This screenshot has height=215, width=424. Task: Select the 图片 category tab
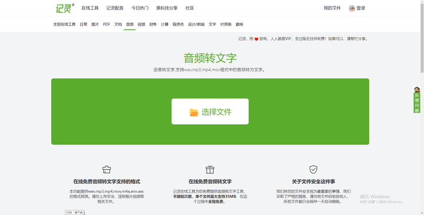tap(95, 24)
